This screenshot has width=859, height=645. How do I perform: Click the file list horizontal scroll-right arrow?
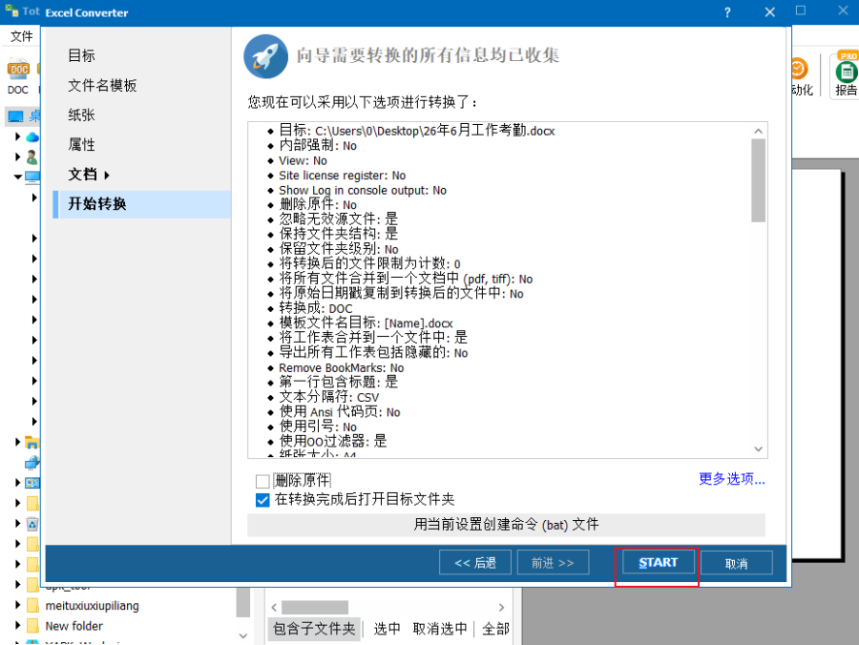pyautogui.click(x=501, y=607)
